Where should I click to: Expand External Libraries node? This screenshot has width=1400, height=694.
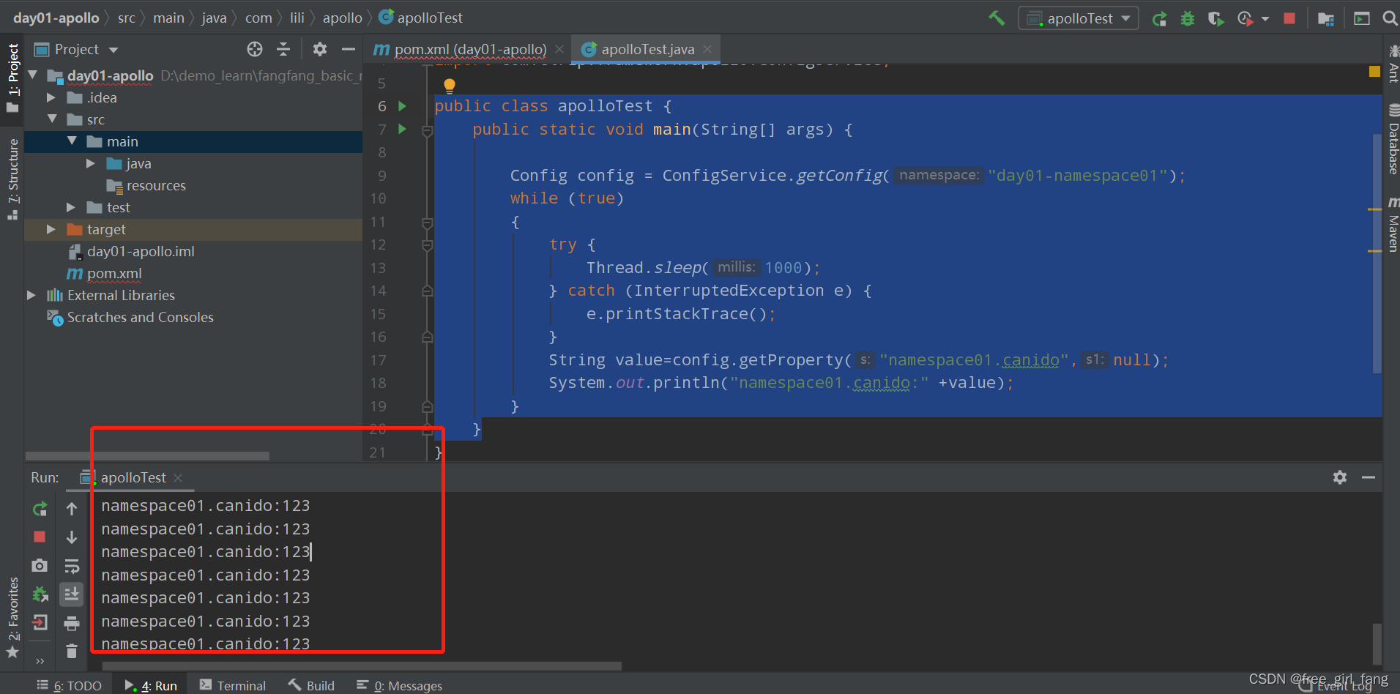[x=31, y=295]
